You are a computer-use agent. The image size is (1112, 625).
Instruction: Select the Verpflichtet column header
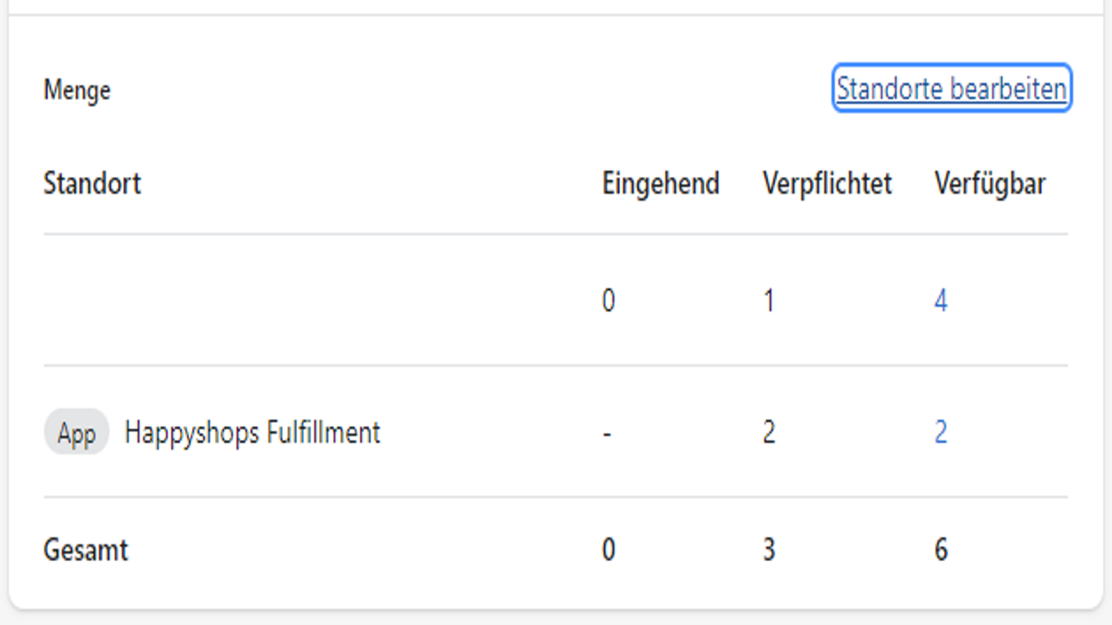tap(827, 184)
